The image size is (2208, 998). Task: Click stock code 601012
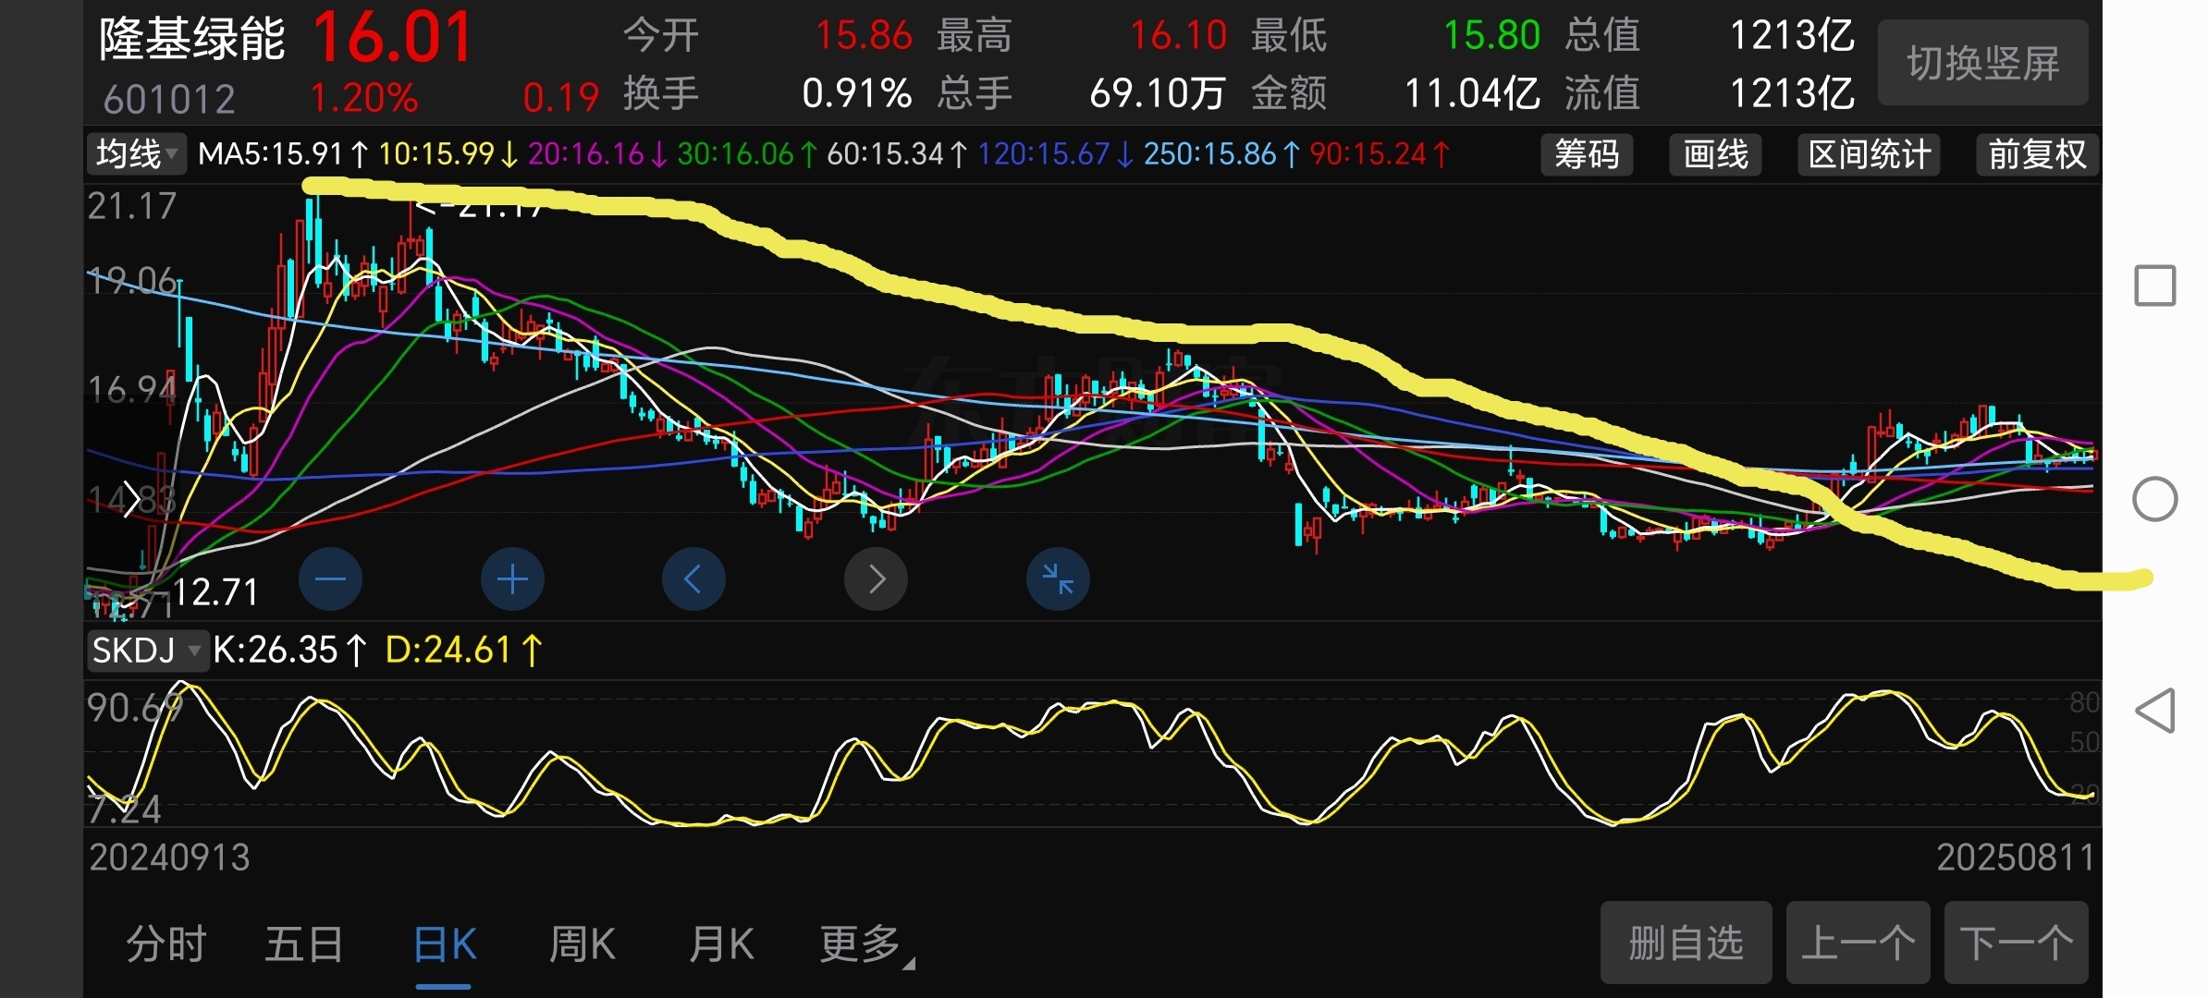coord(169,99)
